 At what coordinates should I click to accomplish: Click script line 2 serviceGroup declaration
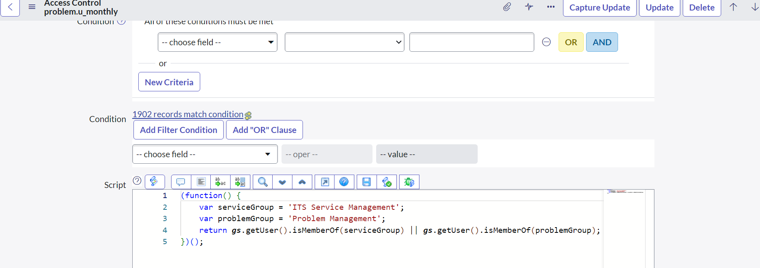tap(301, 207)
